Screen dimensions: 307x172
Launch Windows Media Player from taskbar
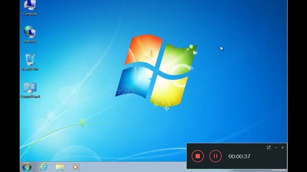point(76,167)
